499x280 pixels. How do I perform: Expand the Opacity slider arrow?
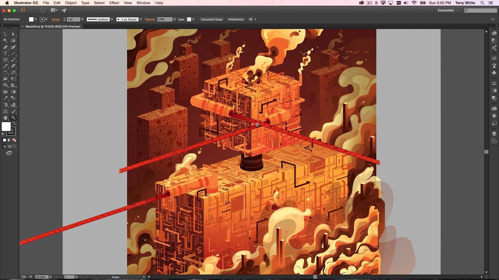[175, 19]
